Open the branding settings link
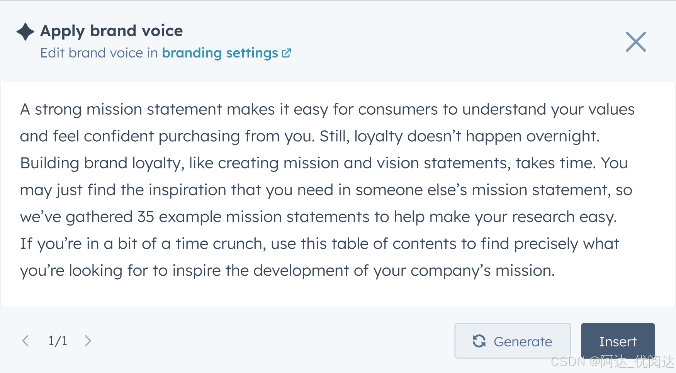676x373 pixels. coord(220,53)
